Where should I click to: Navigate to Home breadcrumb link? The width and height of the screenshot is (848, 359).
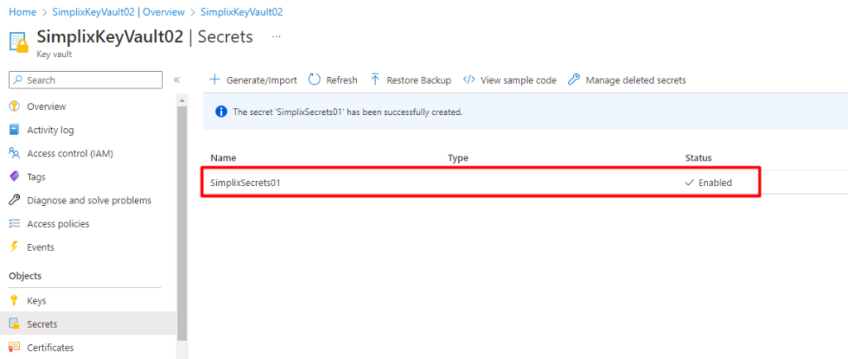pos(22,12)
